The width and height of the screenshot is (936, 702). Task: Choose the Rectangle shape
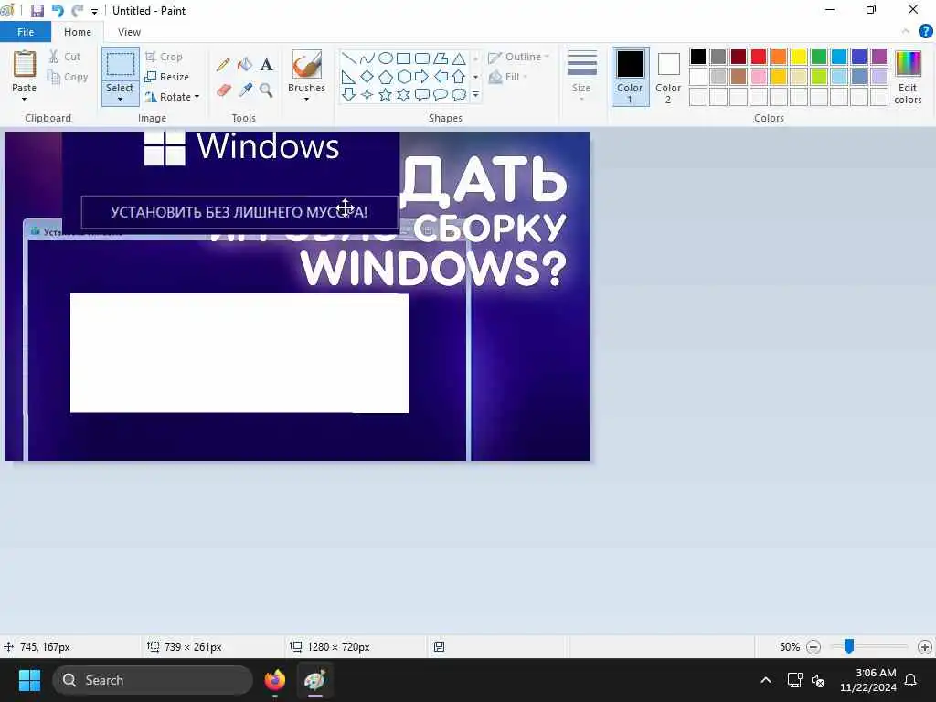tap(403, 58)
